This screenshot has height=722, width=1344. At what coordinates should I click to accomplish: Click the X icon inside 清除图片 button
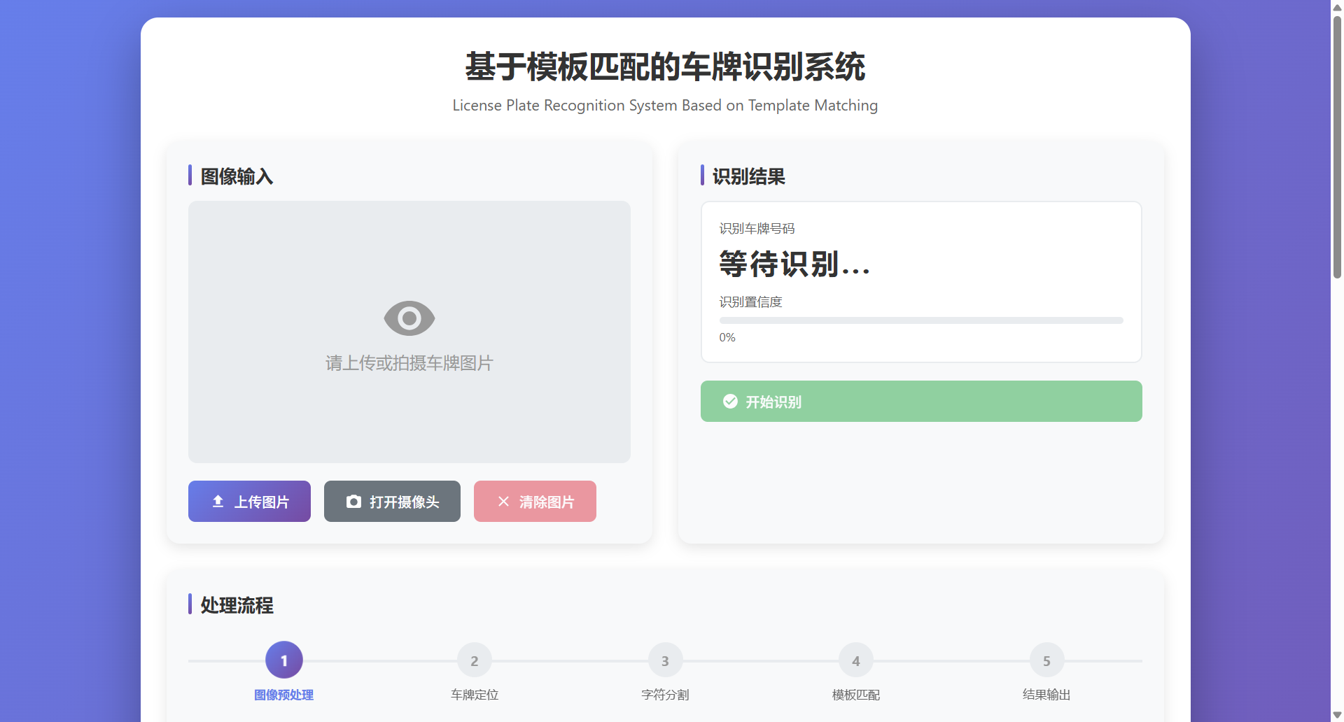[503, 501]
